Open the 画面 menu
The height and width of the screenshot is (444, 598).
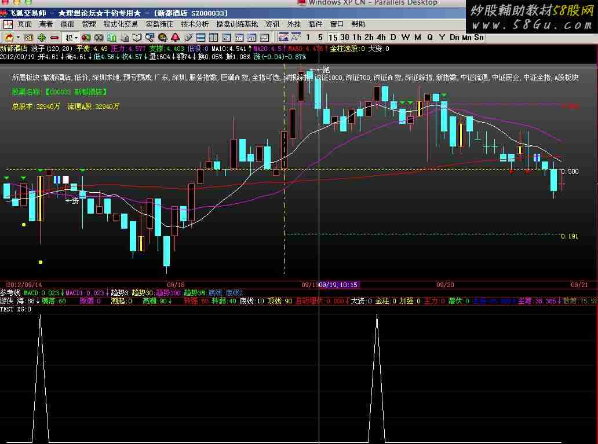pos(67,24)
